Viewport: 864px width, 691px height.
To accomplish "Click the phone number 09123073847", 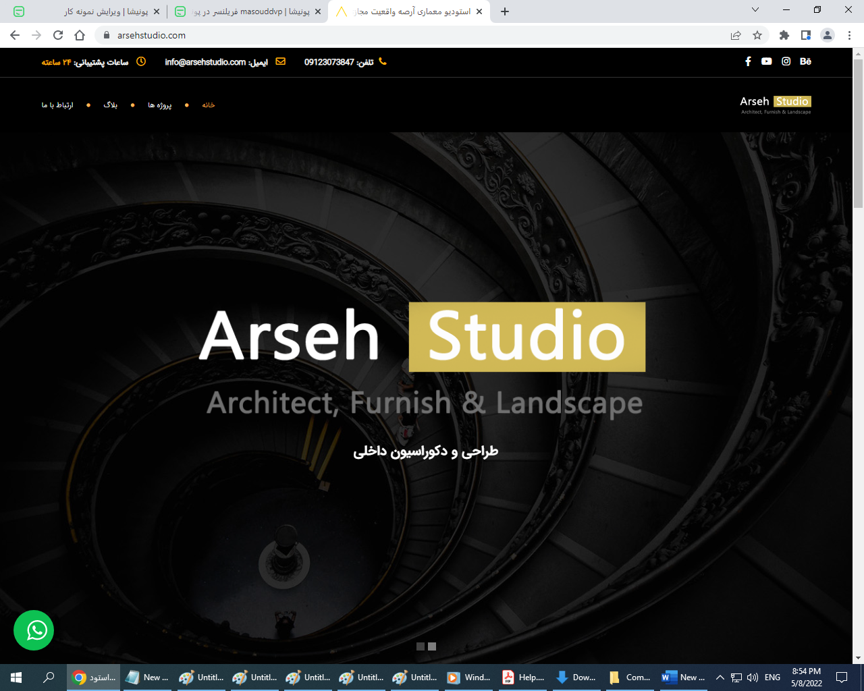I will pyautogui.click(x=329, y=62).
